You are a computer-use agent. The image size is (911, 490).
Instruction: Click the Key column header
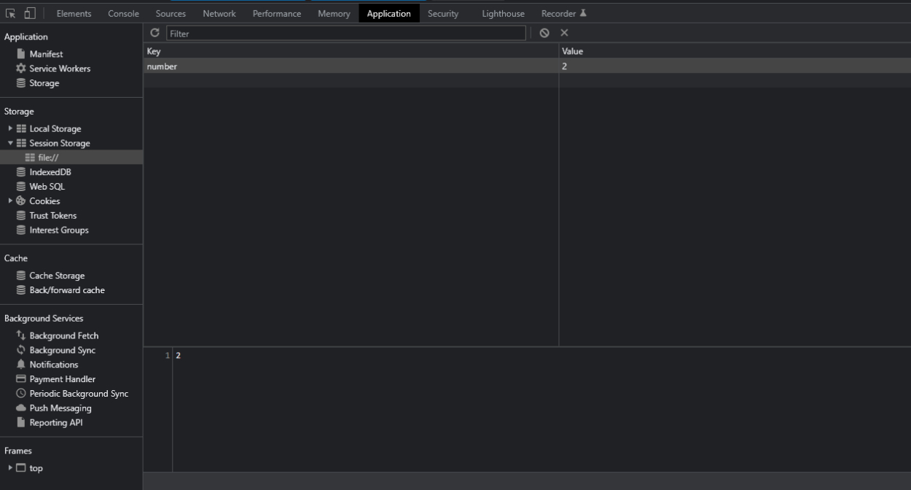[350, 52]
